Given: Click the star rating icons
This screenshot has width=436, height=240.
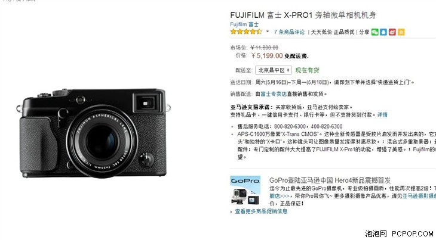Looking at the screenshot, I should (x=246, y=32).
